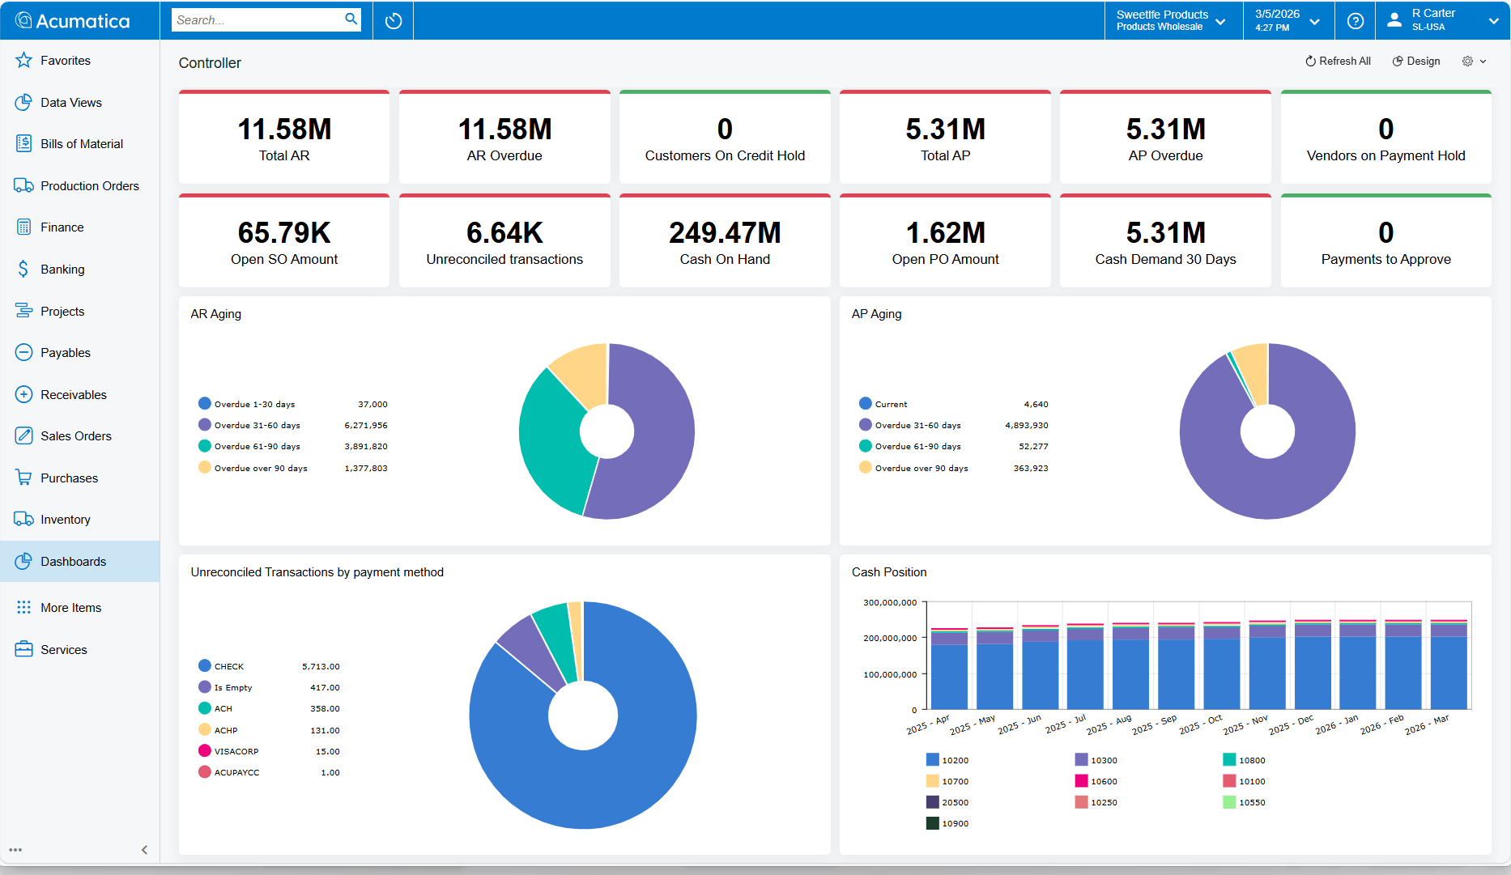
Task: Click Cash Position 10800 legend swatch
Action: tap(1229, 760)
